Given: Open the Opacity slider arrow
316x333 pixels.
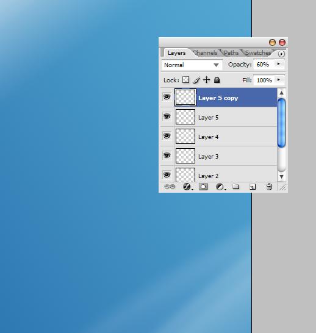Looking at the screenshot, I should click(279, 63).
